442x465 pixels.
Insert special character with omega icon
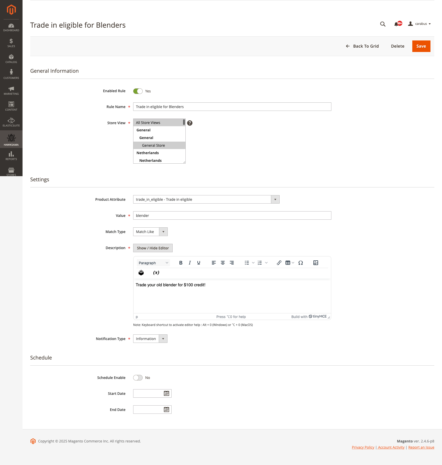point(301,263)
